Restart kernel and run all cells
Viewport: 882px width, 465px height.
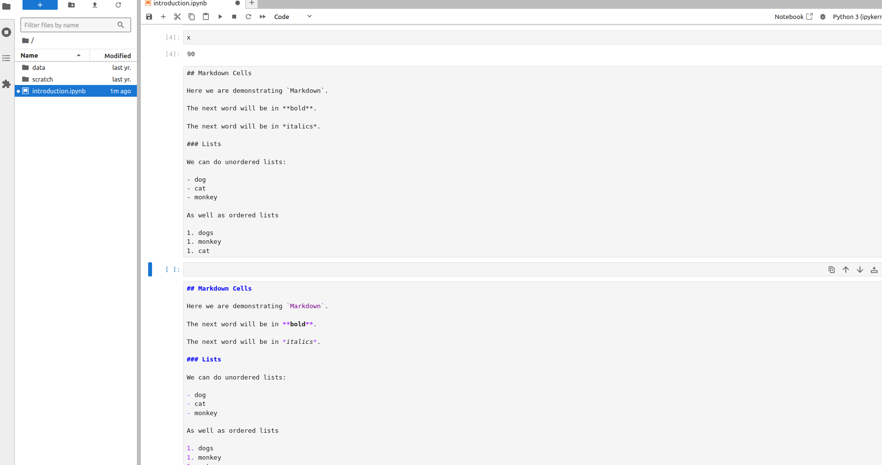point(263,17)
